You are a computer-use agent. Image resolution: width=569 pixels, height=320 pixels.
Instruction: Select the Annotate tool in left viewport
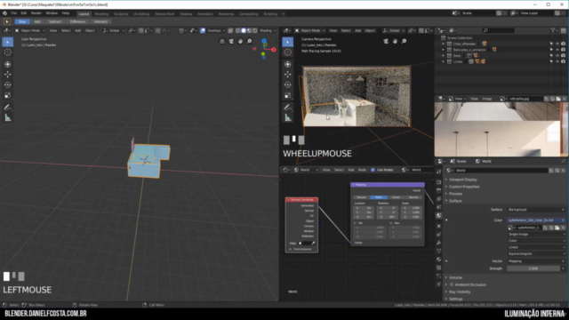pyautogui.click(x=8, y=108)
